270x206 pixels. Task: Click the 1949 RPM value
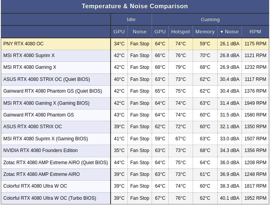coord(256,103)
